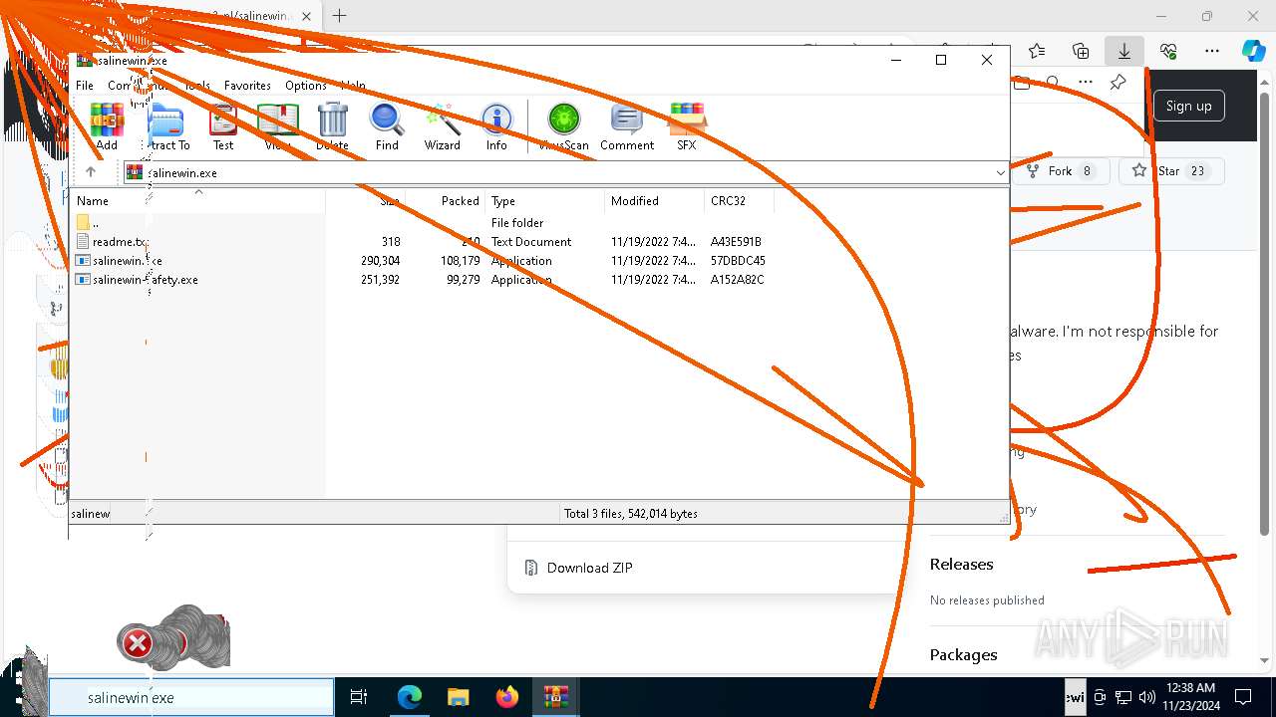Image resolution: width=1276 pixels, height=717 pixels.
Task: Open the Favorites menu
Action: pos(247,86)
